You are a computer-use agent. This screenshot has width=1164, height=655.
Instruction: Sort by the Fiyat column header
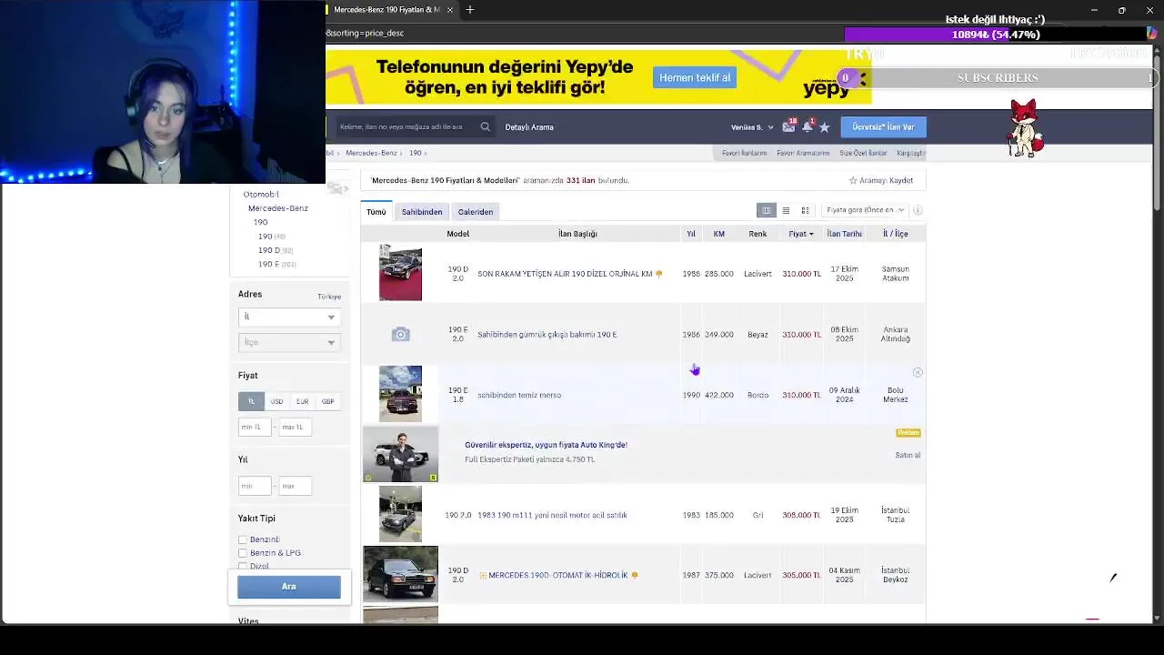click(x=801, y=234)
